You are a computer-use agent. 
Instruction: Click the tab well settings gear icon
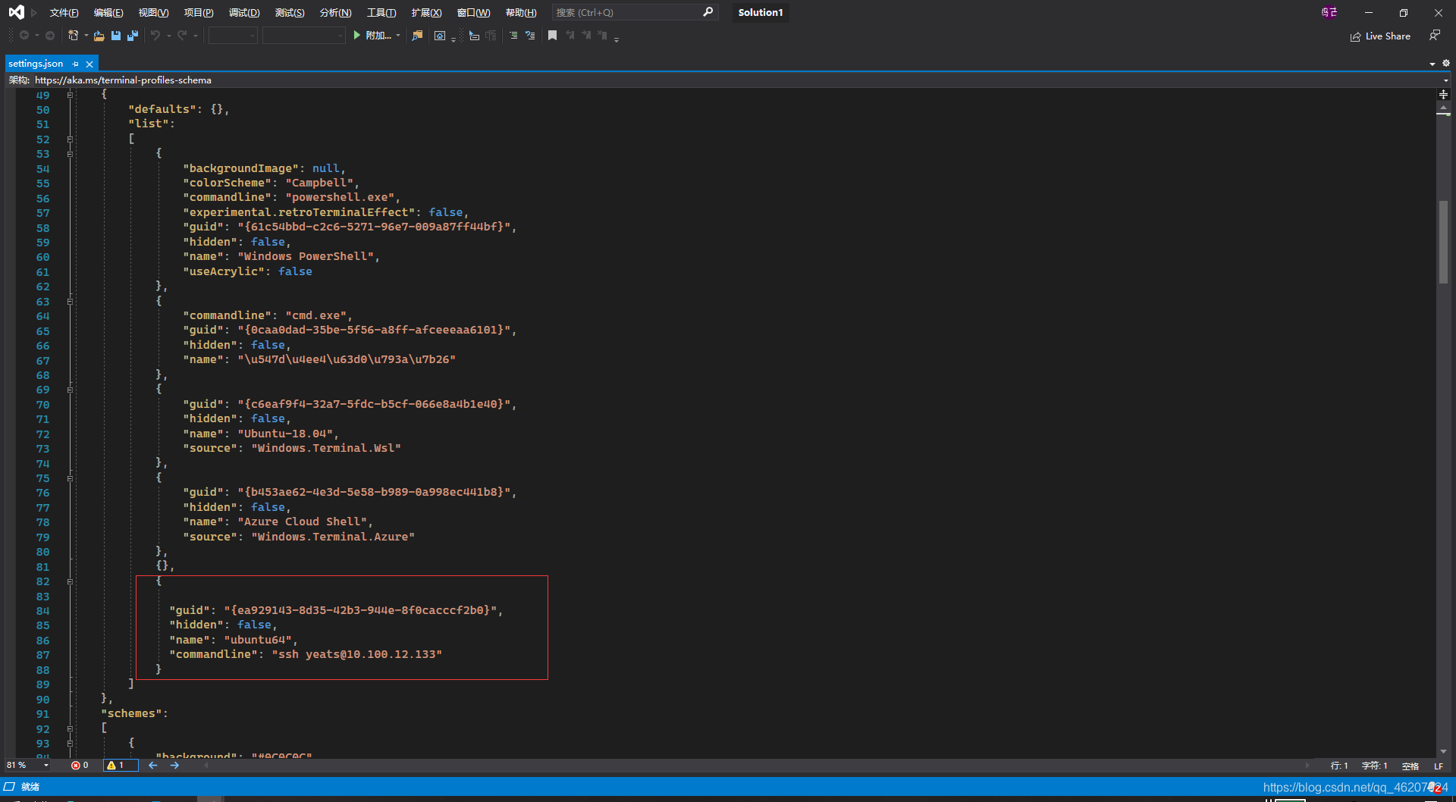point(1446,64)
